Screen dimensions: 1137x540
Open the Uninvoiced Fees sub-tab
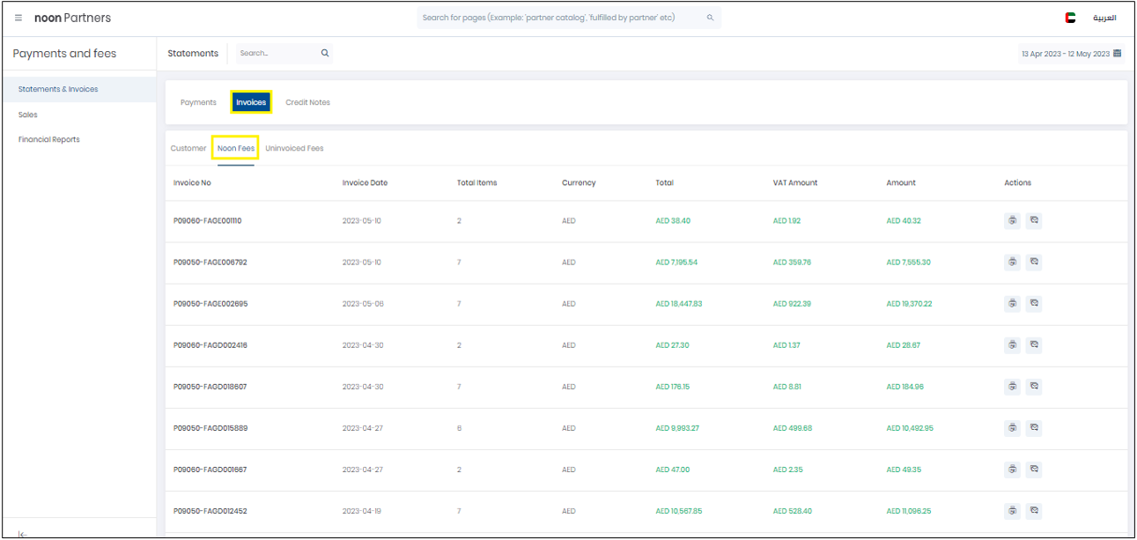coord(294,148)
